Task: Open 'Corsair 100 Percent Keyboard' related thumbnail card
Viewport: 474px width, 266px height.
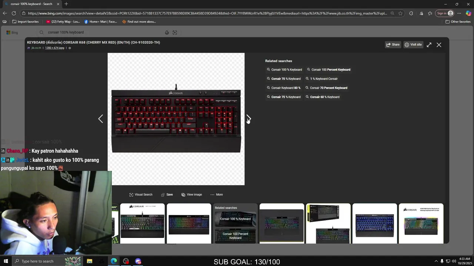Action: point(235,236)
